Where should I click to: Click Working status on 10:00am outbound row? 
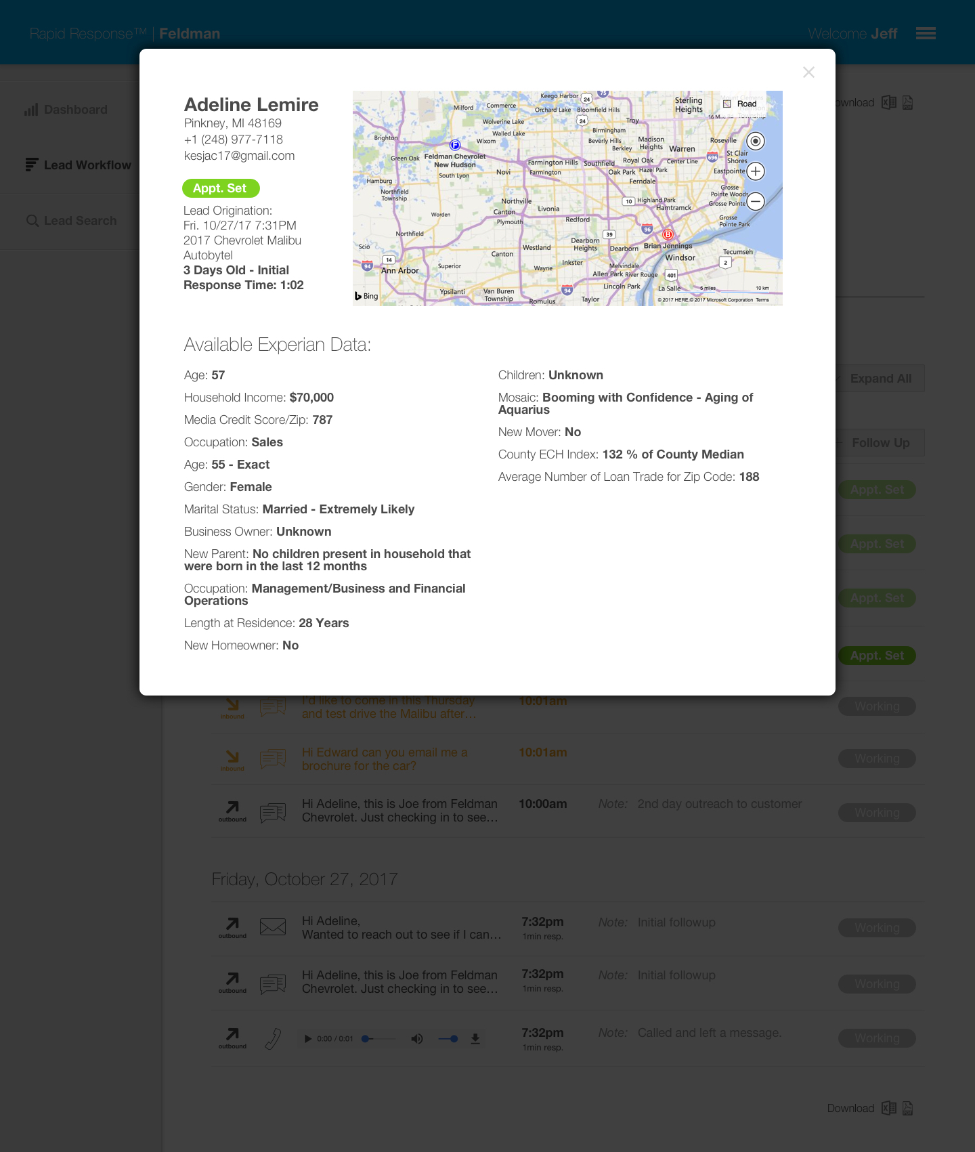(x=877, y=813)
